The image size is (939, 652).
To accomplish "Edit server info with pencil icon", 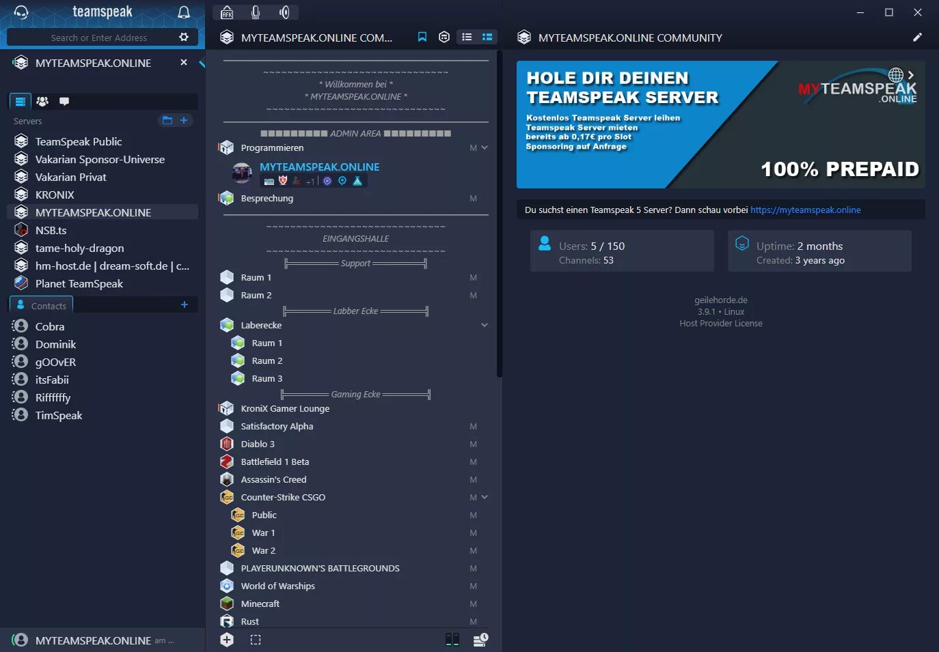I will 917,37.
